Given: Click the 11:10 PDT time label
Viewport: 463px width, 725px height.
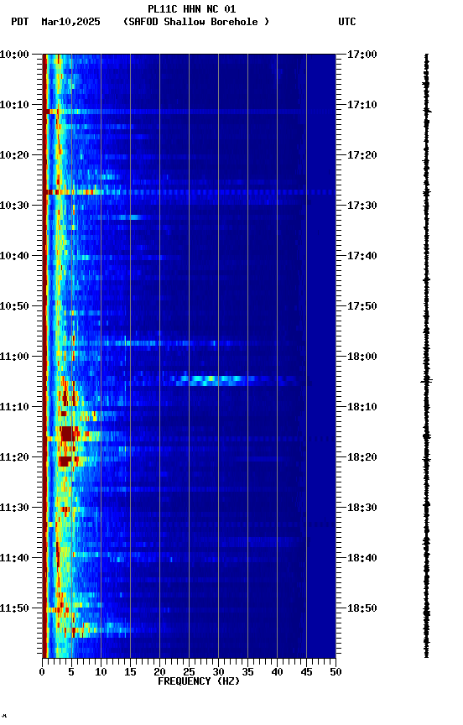Looking at the screenshot, I should coord(14,407).
